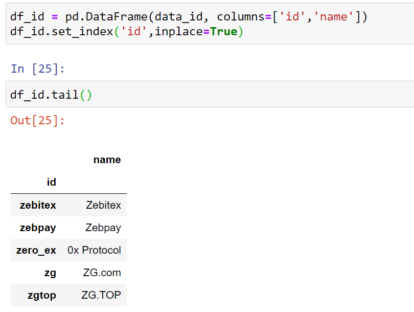Select the zg index cell

click(x=36, y=273)
